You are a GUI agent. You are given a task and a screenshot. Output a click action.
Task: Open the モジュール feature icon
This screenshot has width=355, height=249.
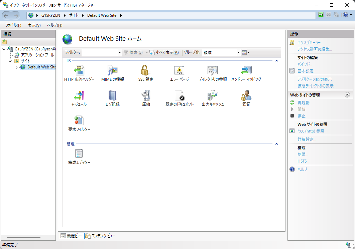coord(79,95)
